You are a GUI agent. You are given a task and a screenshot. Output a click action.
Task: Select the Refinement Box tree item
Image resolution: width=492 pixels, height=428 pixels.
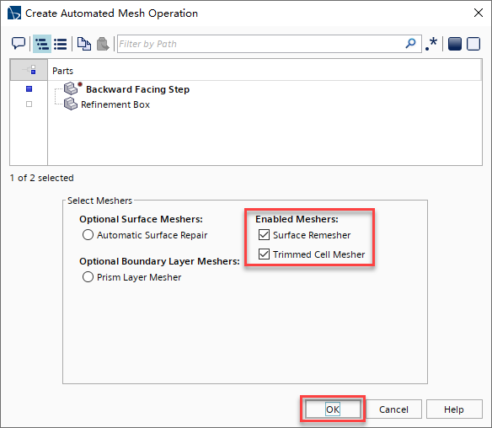point(115,104)
